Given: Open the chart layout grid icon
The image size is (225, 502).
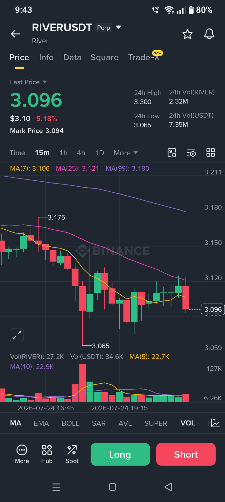Looking at the screenshot, I should tap(211, 153).
